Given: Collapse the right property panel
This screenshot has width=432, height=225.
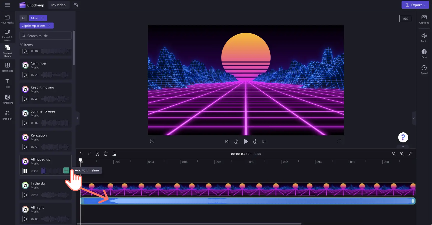Looking at the screenshot, I should tap(414, 118).
